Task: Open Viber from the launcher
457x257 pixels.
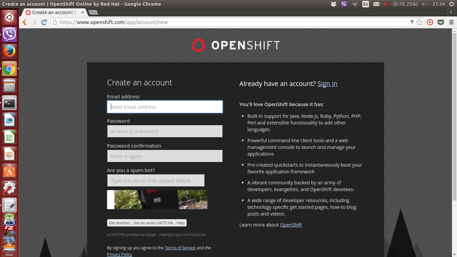Action: point(9,34)
